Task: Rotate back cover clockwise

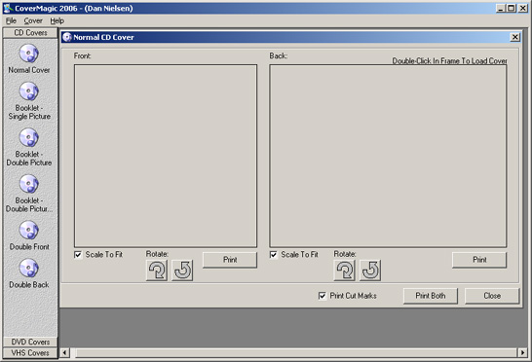Action: tap(344, 271)
